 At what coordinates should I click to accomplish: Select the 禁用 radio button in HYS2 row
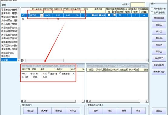100,15
